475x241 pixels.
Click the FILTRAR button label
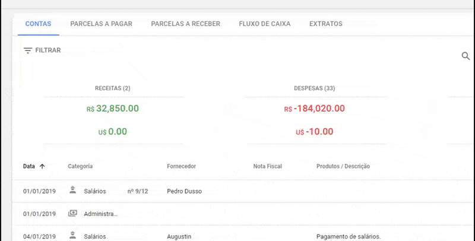pyautogui.click(x=48, y=50)
